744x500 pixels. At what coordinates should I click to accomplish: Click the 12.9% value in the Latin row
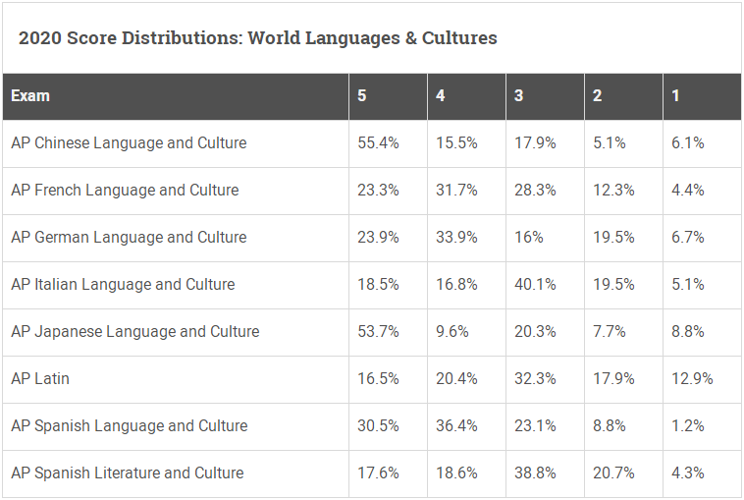click(692, 379)
